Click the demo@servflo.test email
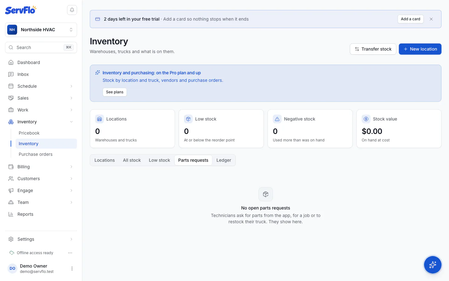Screen dimensions: 449x281 pos(37,272)
